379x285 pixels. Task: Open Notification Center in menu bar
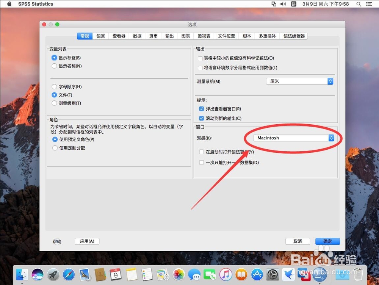pyautogui.click(x=369, y=4)
